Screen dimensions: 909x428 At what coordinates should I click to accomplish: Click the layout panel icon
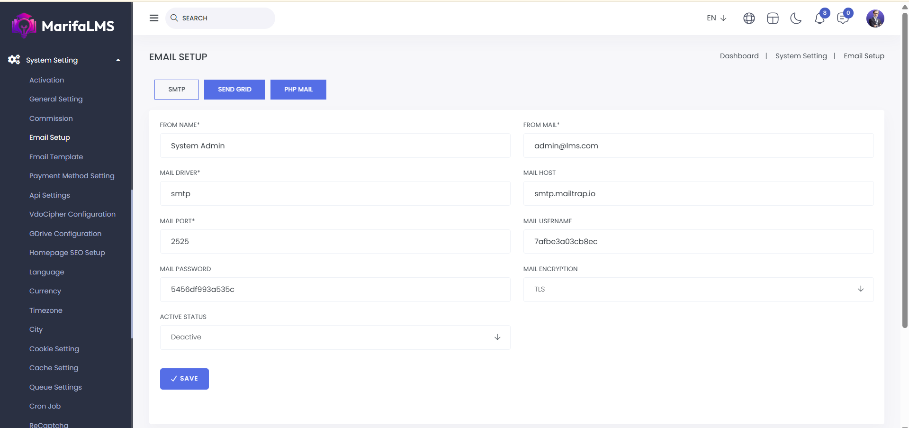point(773,18)
